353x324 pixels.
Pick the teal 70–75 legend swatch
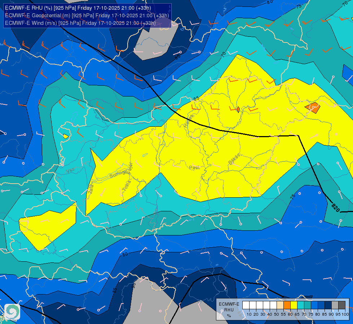(308, 305)
